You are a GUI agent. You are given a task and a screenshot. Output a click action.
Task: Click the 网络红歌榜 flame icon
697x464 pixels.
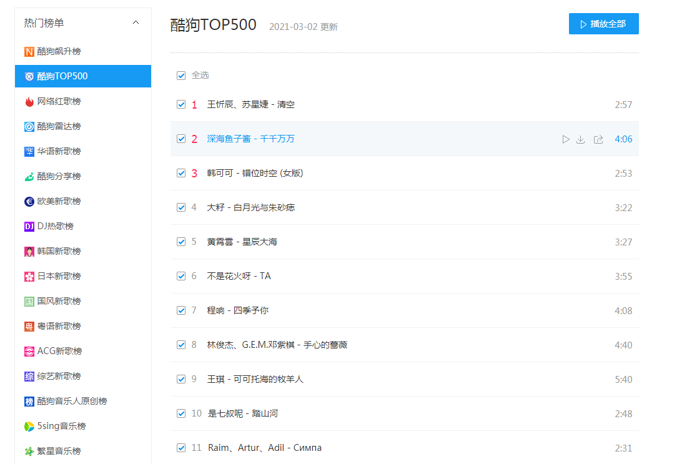[29, 102]
